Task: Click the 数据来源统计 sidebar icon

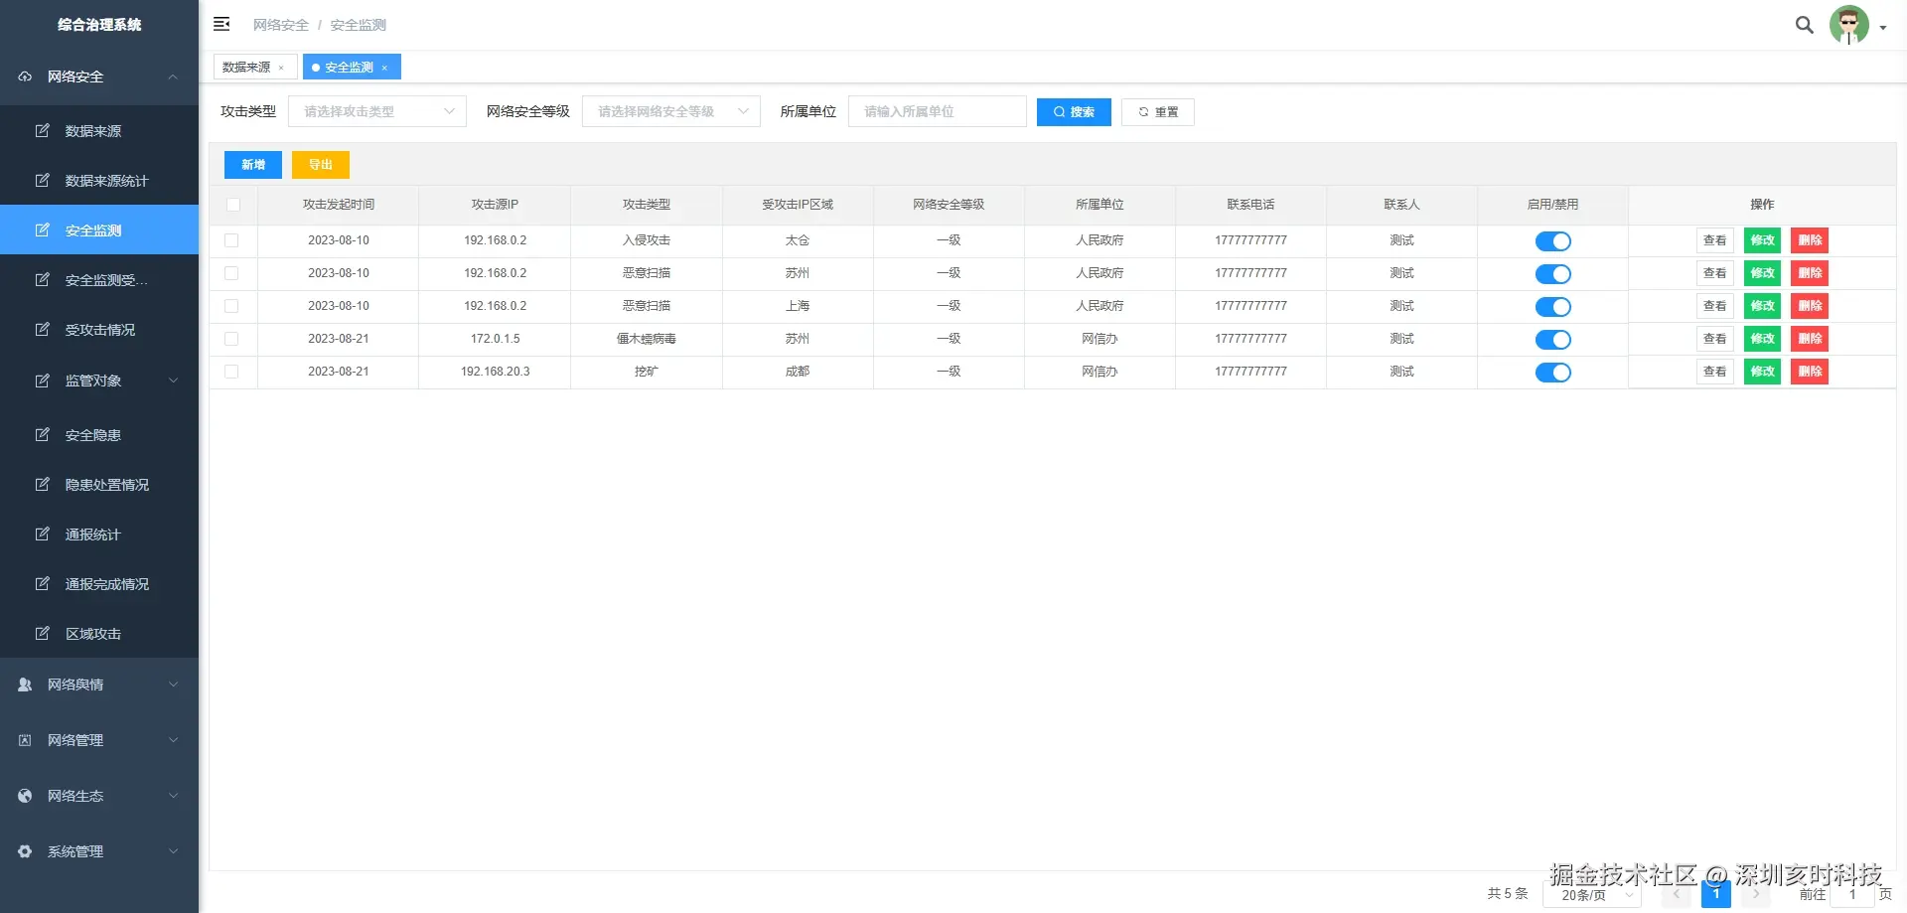Action: [x=43, y=180]
